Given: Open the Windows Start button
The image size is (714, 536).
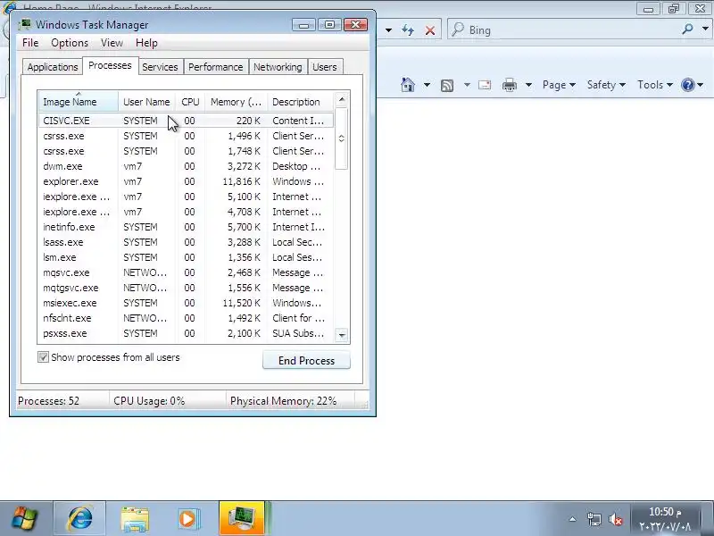Looking at the screenshot, I should click(x=25, y=519).
